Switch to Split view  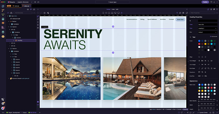coord(117,9)
